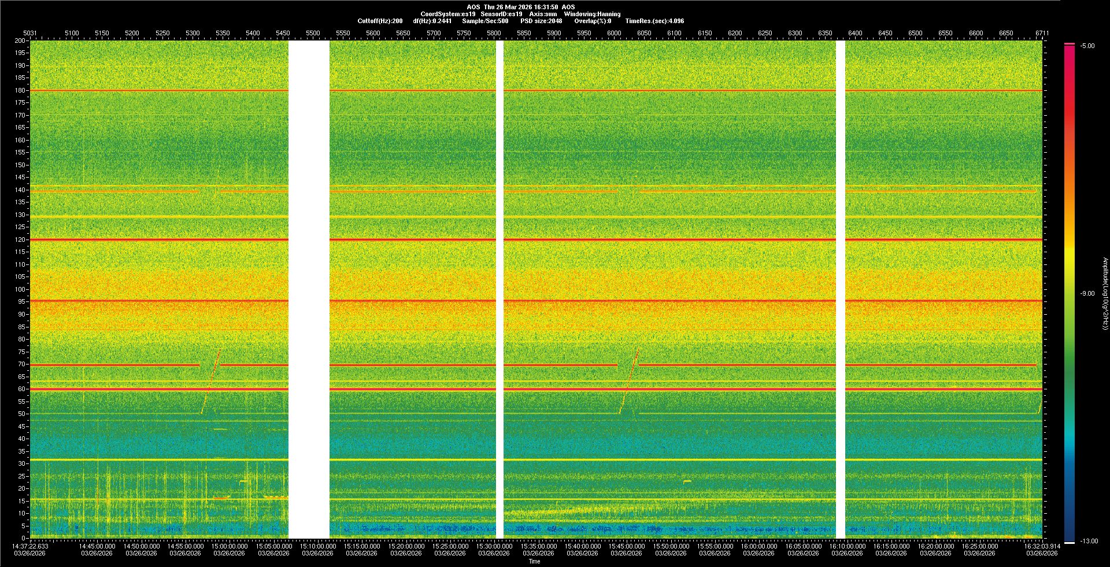Click the 120 Hz frequency axis label
The image size is (1110, 567).
pyautogui.click(x=20, y=240)
